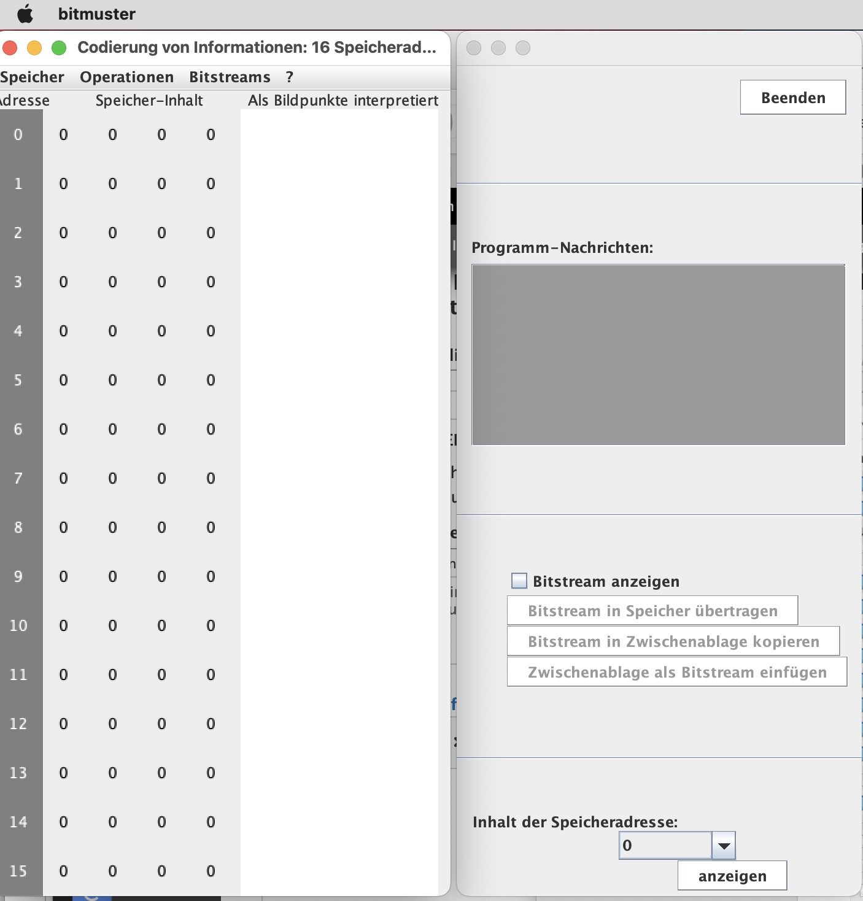Viewport: 863px width, 901px height.
Task: Click the Programm-Nachrichten message area
Action: click(658, 355)
